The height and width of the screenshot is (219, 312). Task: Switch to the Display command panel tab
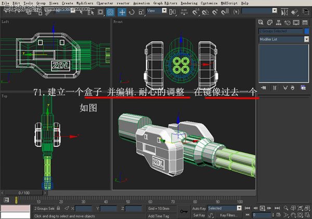tap(296, 22)
